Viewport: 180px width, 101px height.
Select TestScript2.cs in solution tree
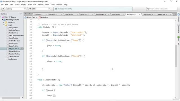coord(14,57)
